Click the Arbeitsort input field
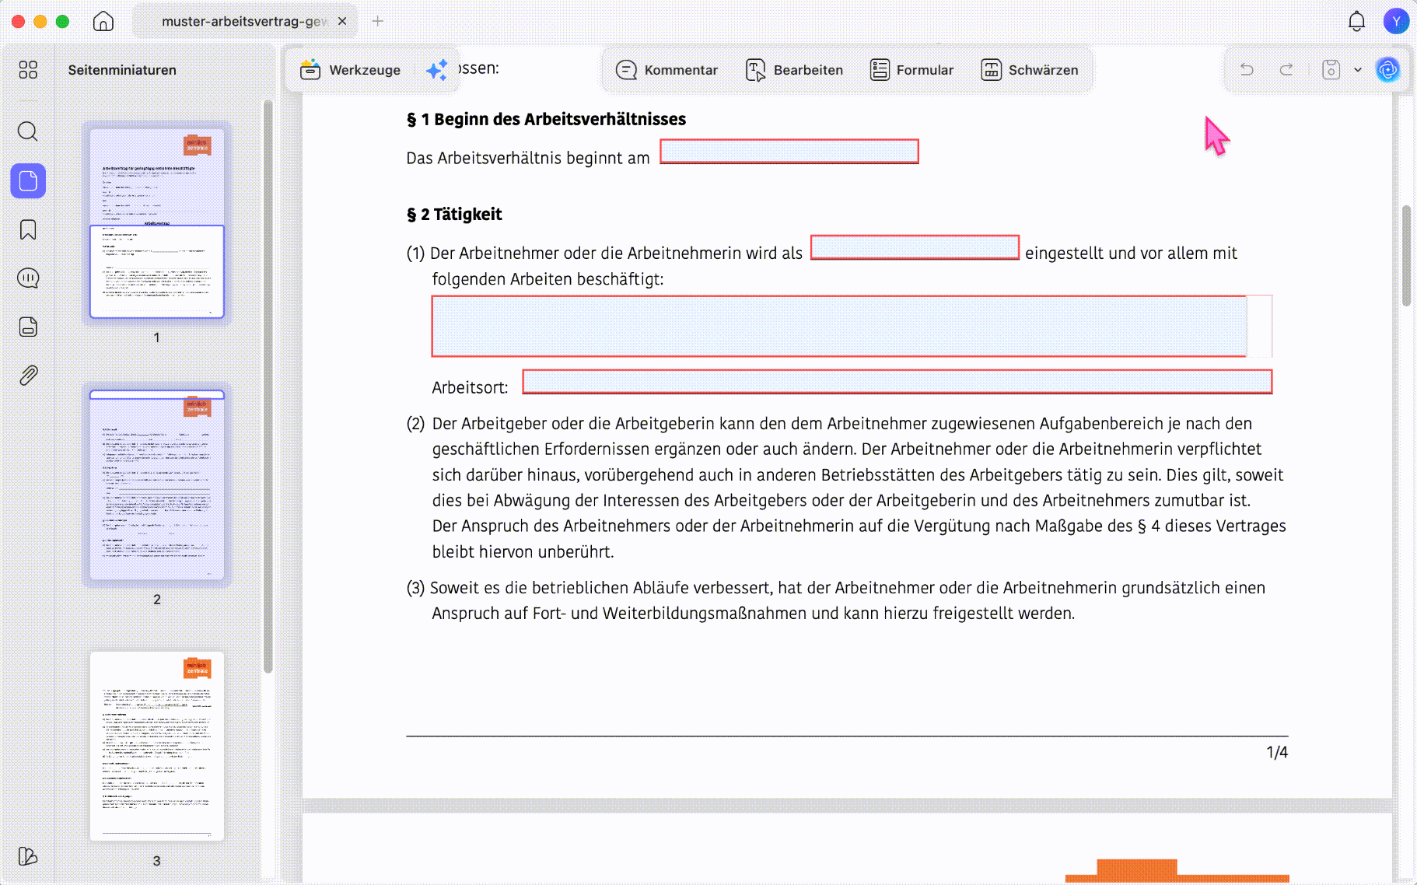The height and width of the screenshot is (885, 1417). point(897,382)
